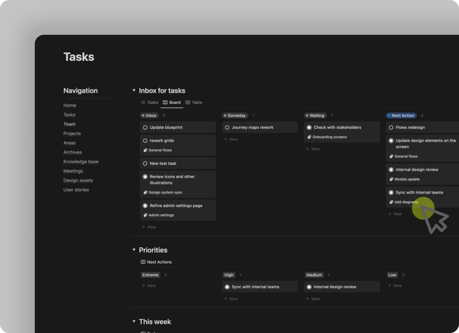Image resolution: width=459 pixels, height=333 pixels.
Task: Toggle the Internal design review circle in Next Action column
Action: pyautogui.click(x=391, y=170)
